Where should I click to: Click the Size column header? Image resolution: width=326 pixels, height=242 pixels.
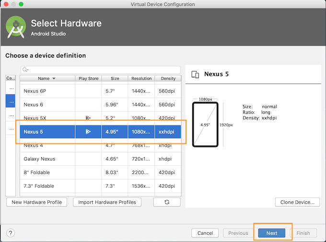tap(115, 79)
